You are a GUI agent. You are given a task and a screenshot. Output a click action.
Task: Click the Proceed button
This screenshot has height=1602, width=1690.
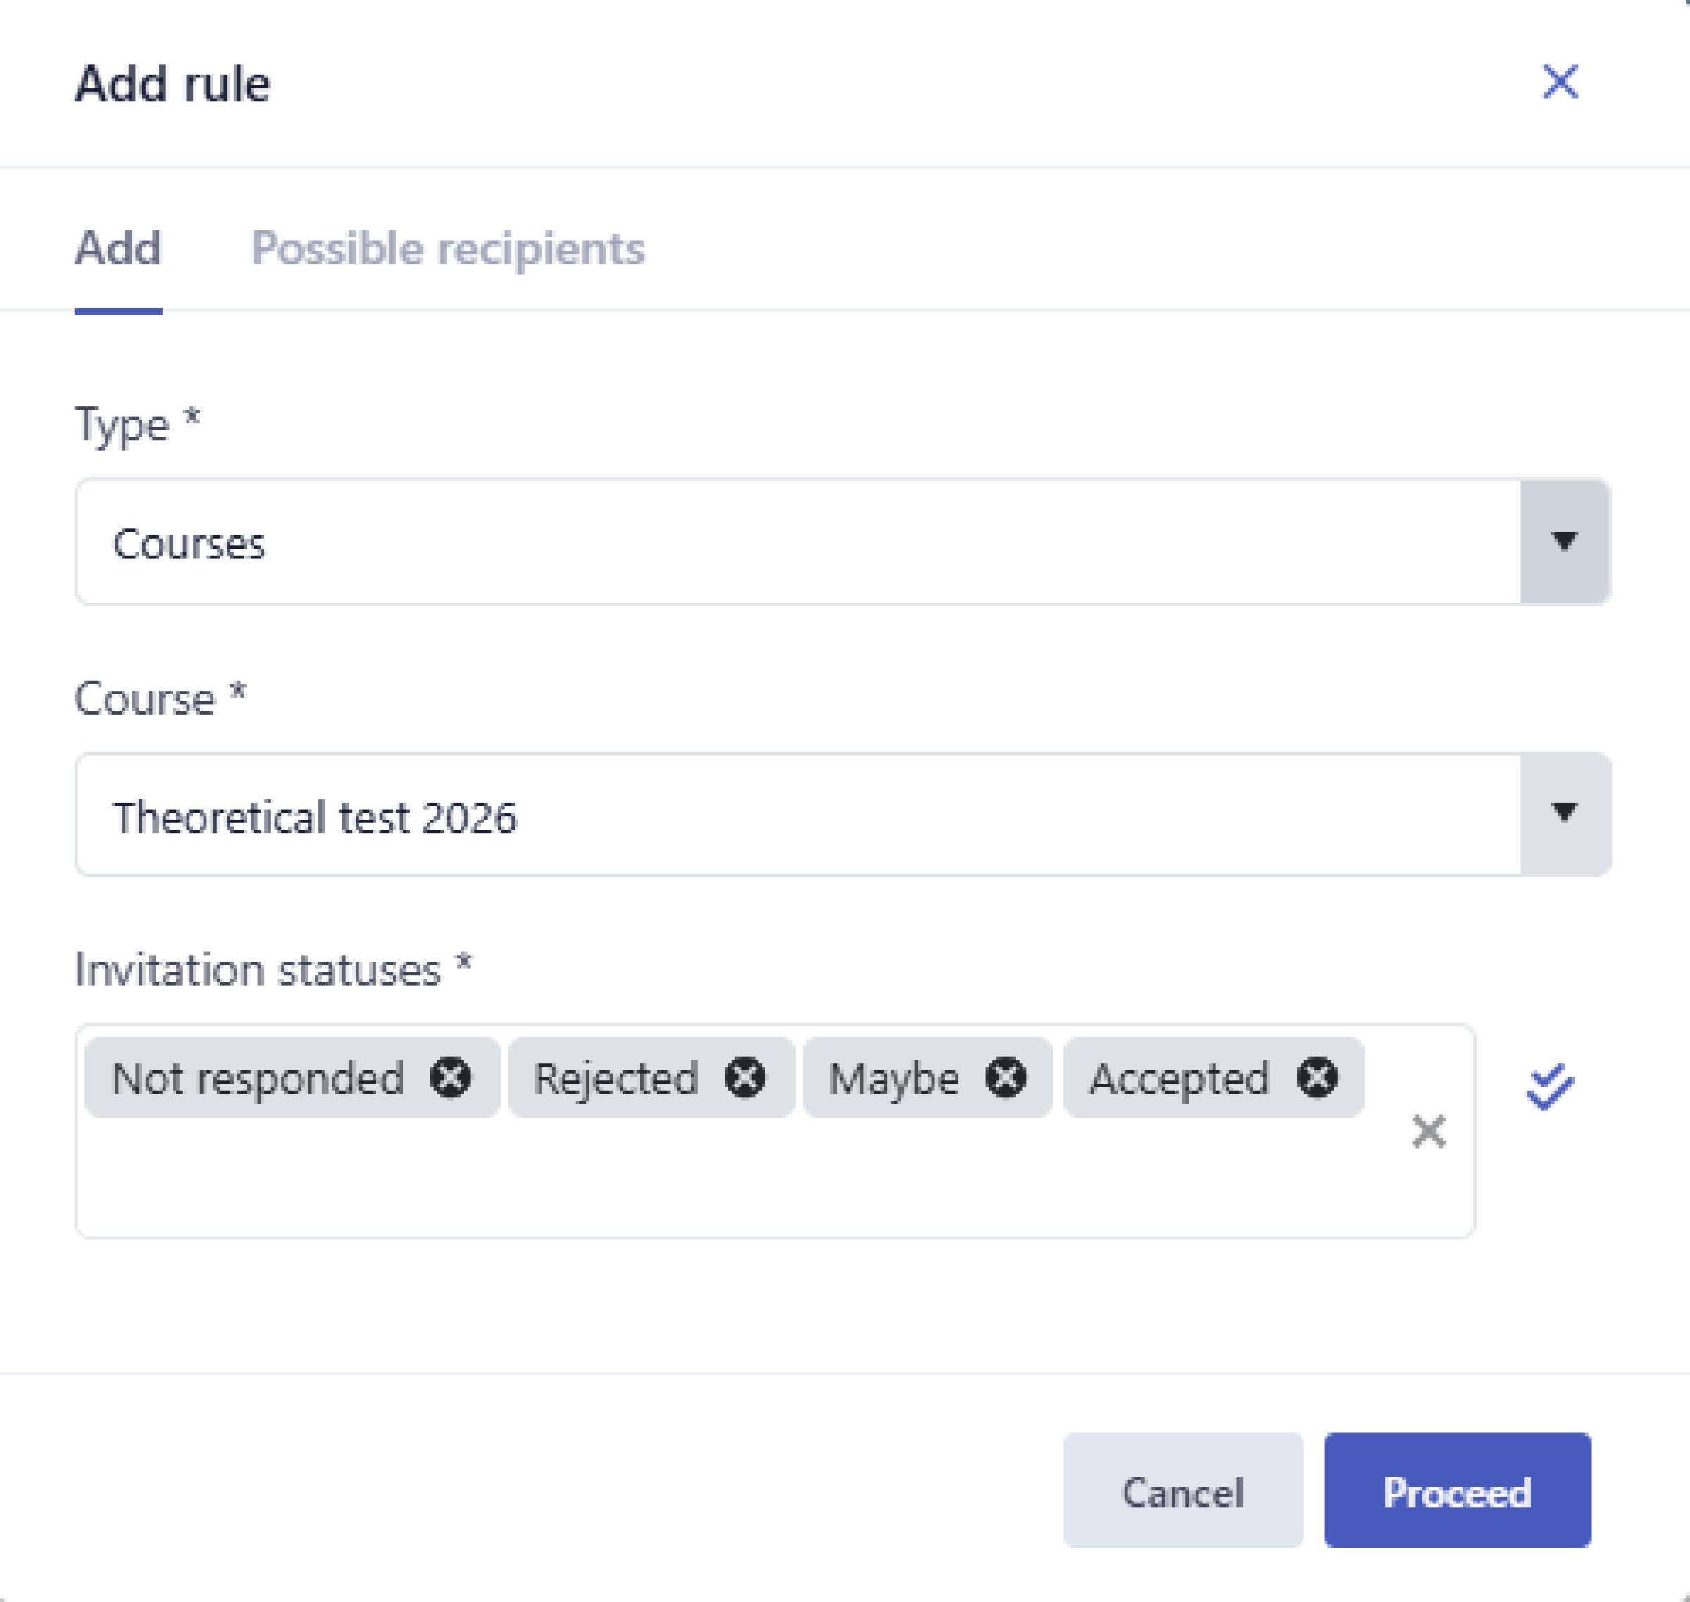click(1457, 1492)
